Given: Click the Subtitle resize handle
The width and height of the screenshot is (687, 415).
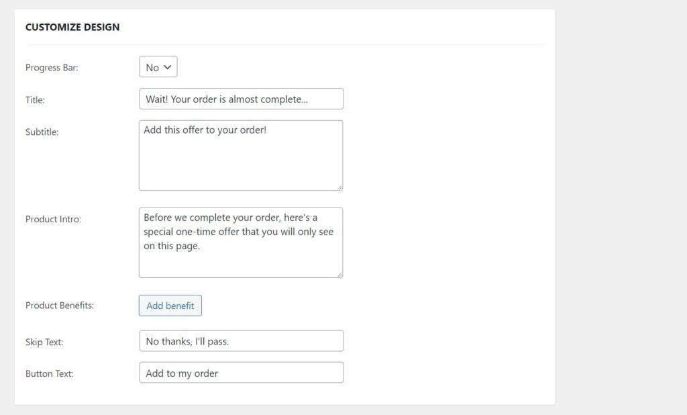Looking at the screenshot, I should pyautogui.click(x=340, y=187).
